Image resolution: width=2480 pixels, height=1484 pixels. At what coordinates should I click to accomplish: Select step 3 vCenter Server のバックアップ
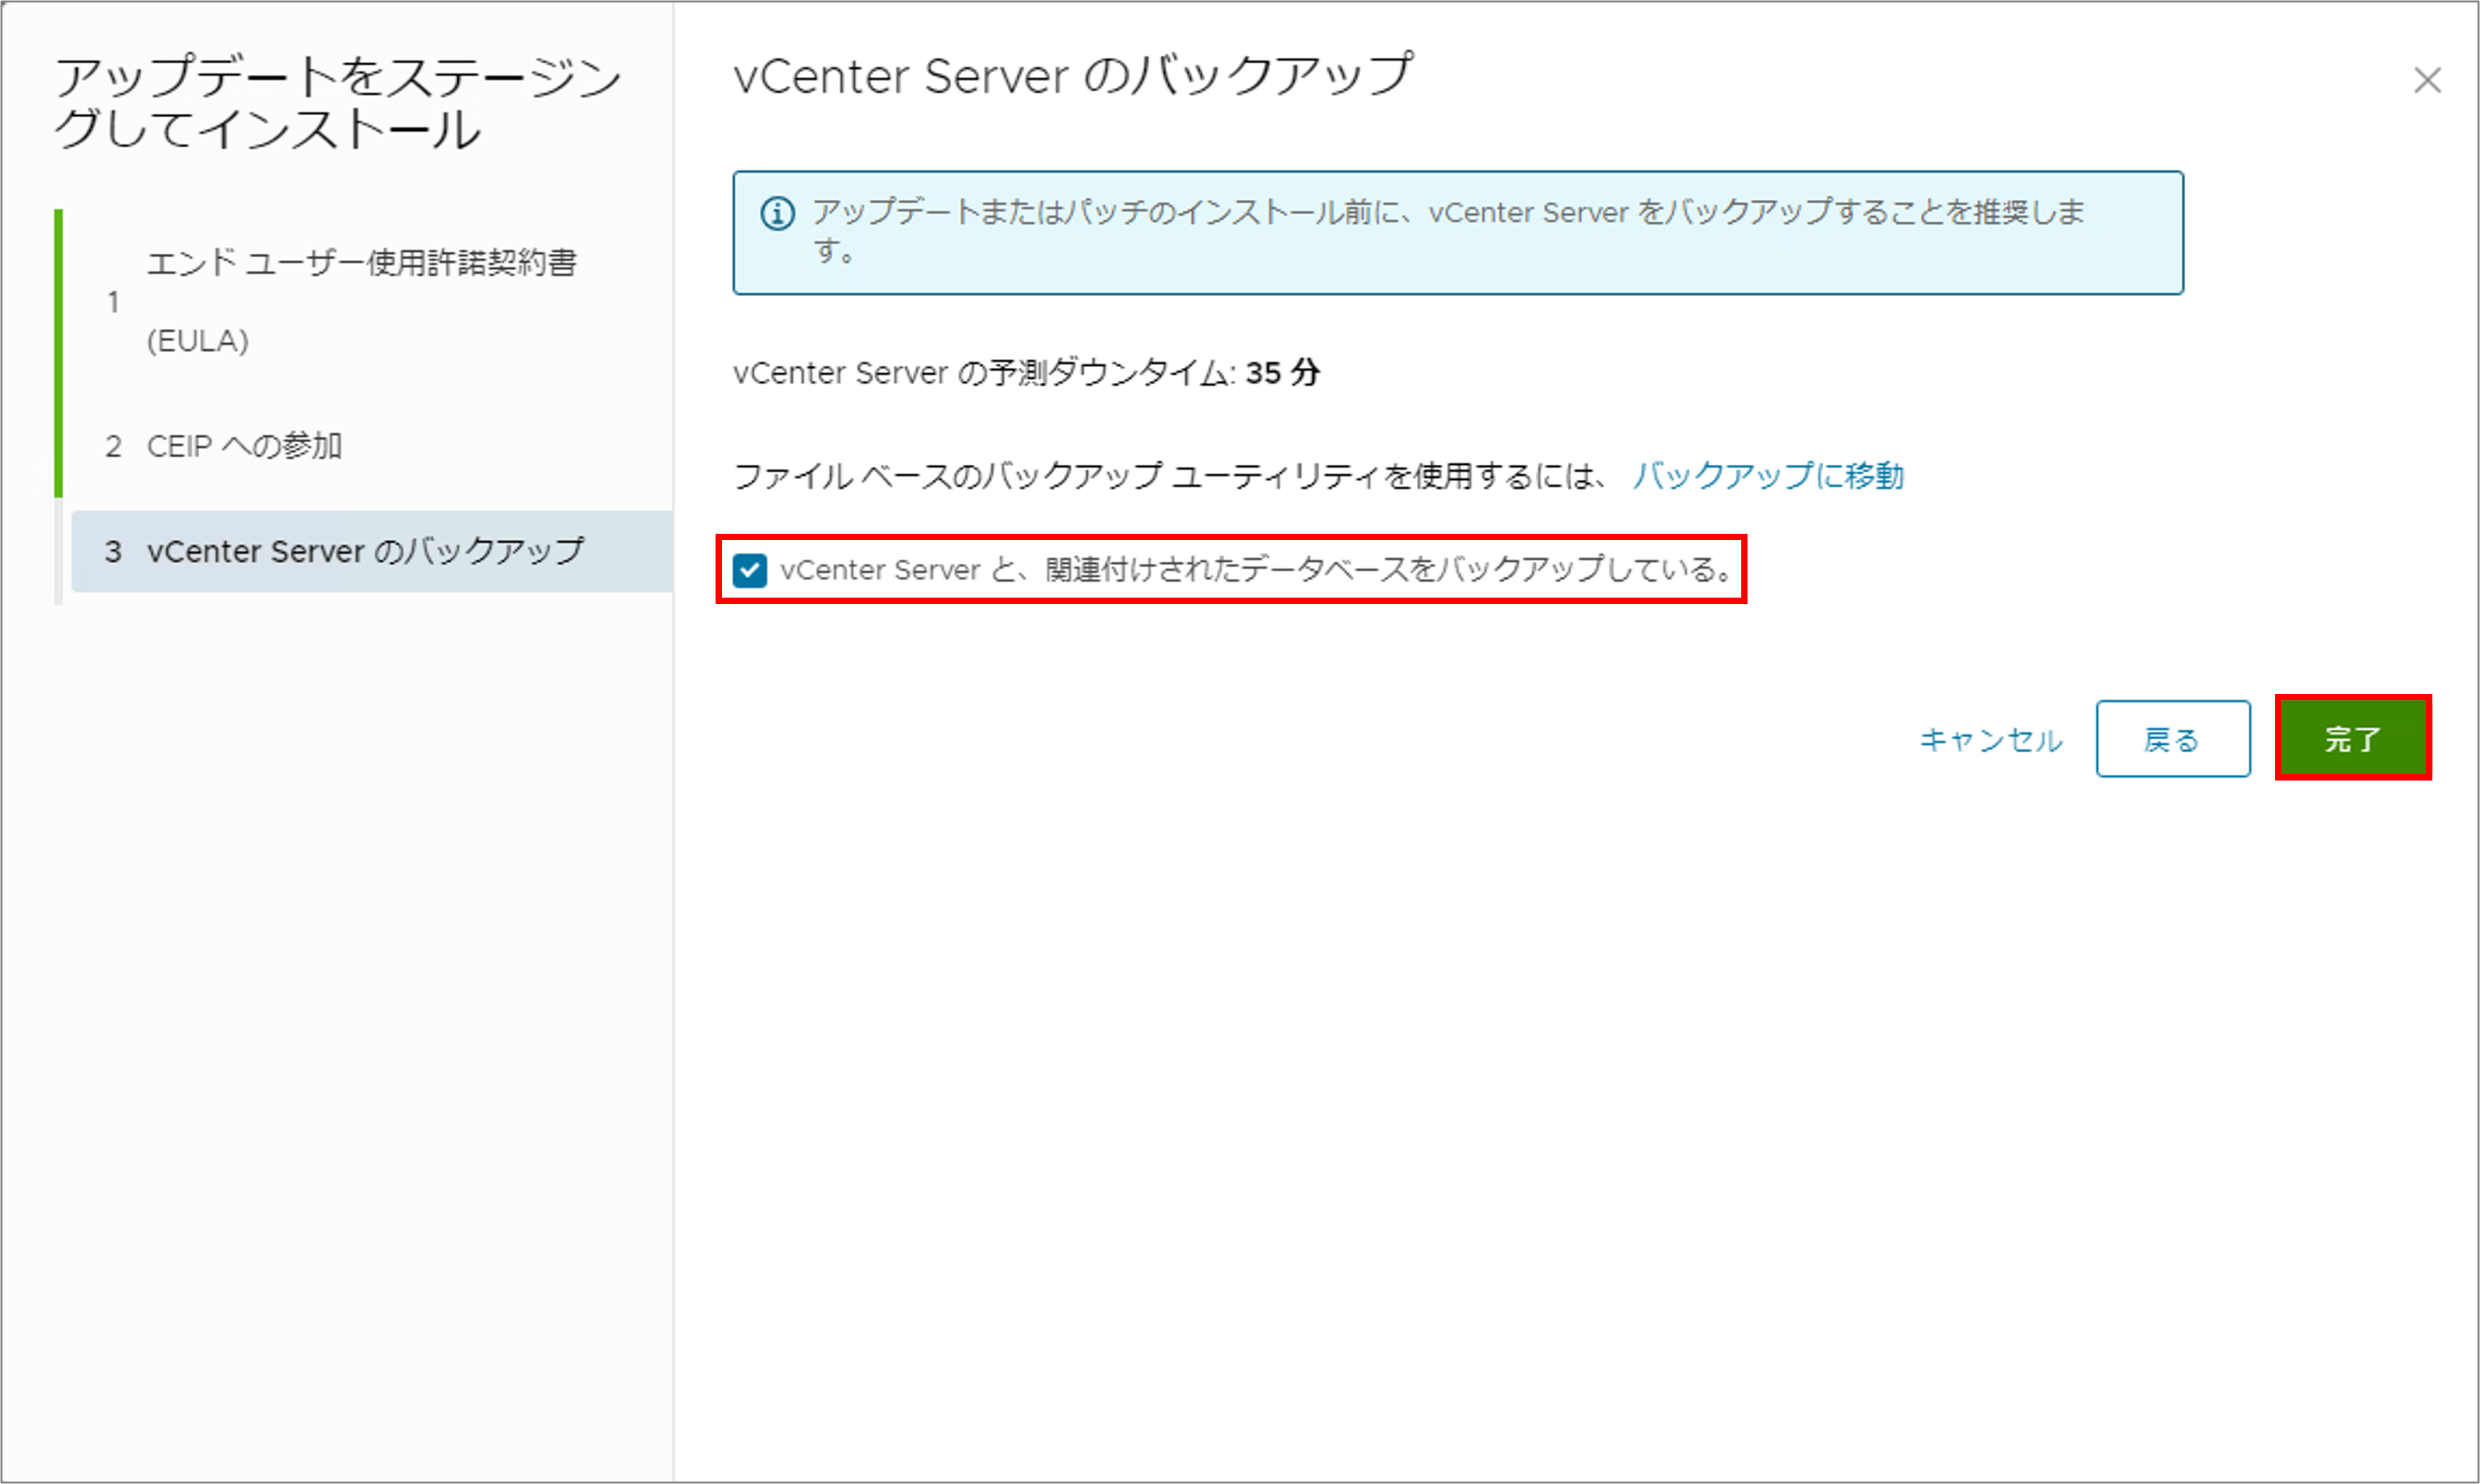point(371,551)
